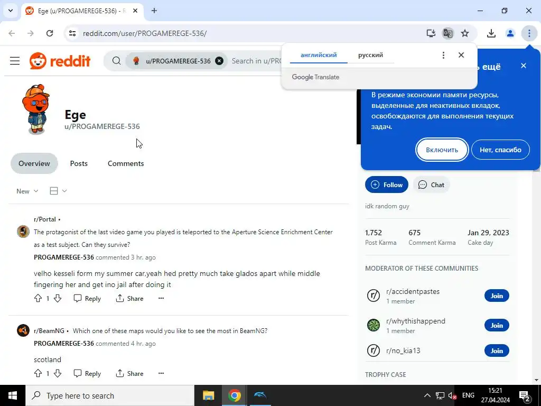541x406 pixels.
Task: Open the r/BeamNG community link
Action: pos(49,331)
